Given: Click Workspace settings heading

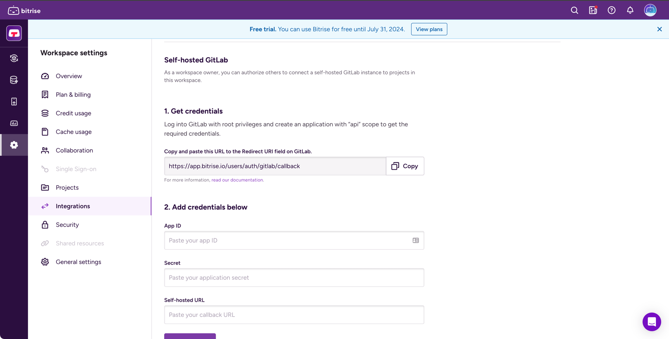Looking at the screenshot, I should (74, 53).
